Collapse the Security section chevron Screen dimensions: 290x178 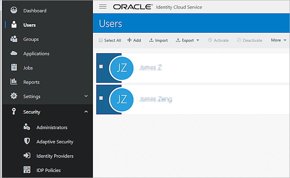tap(86, 112)
